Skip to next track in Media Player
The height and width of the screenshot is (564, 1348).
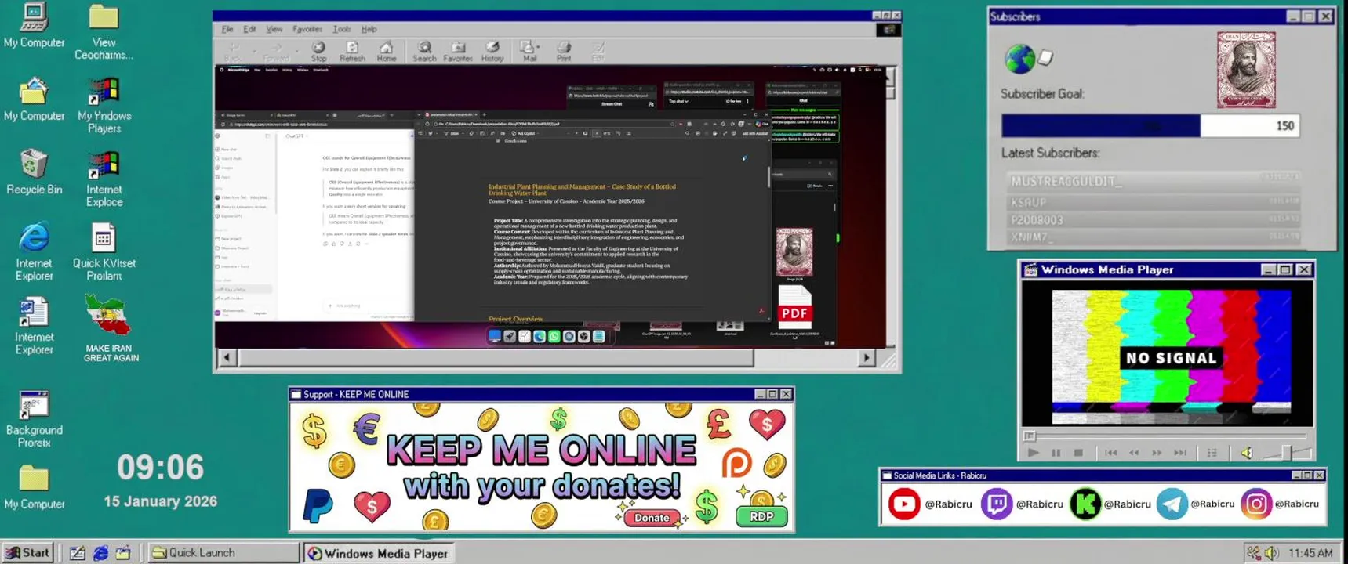1180,453
